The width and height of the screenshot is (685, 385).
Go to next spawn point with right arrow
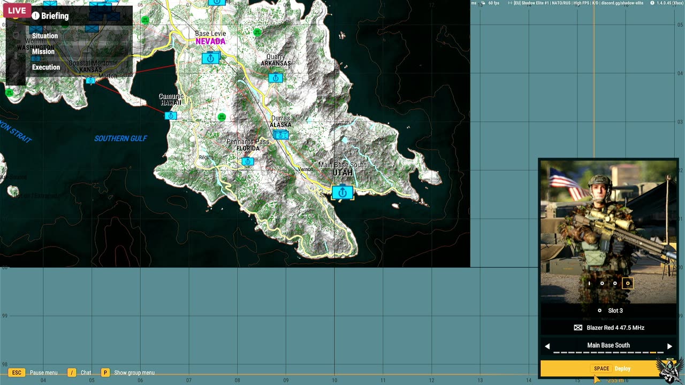pyautogui.click(x=669, y=346)
